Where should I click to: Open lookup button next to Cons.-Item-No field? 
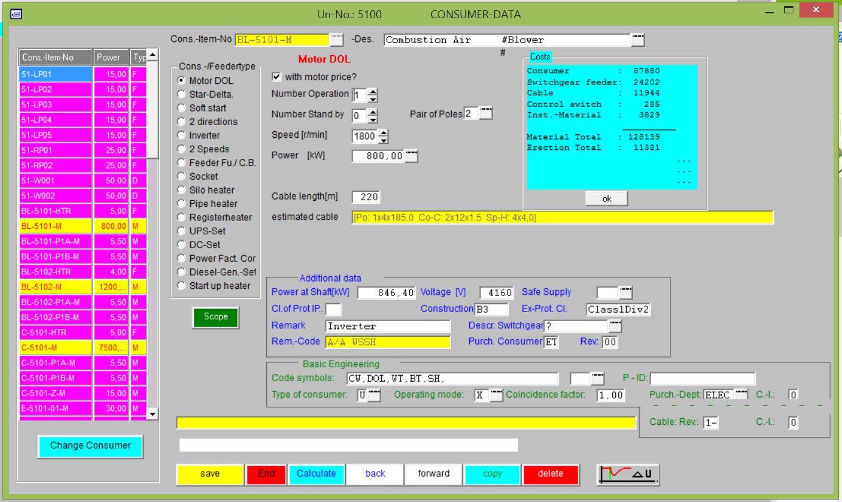pos(336,40)
